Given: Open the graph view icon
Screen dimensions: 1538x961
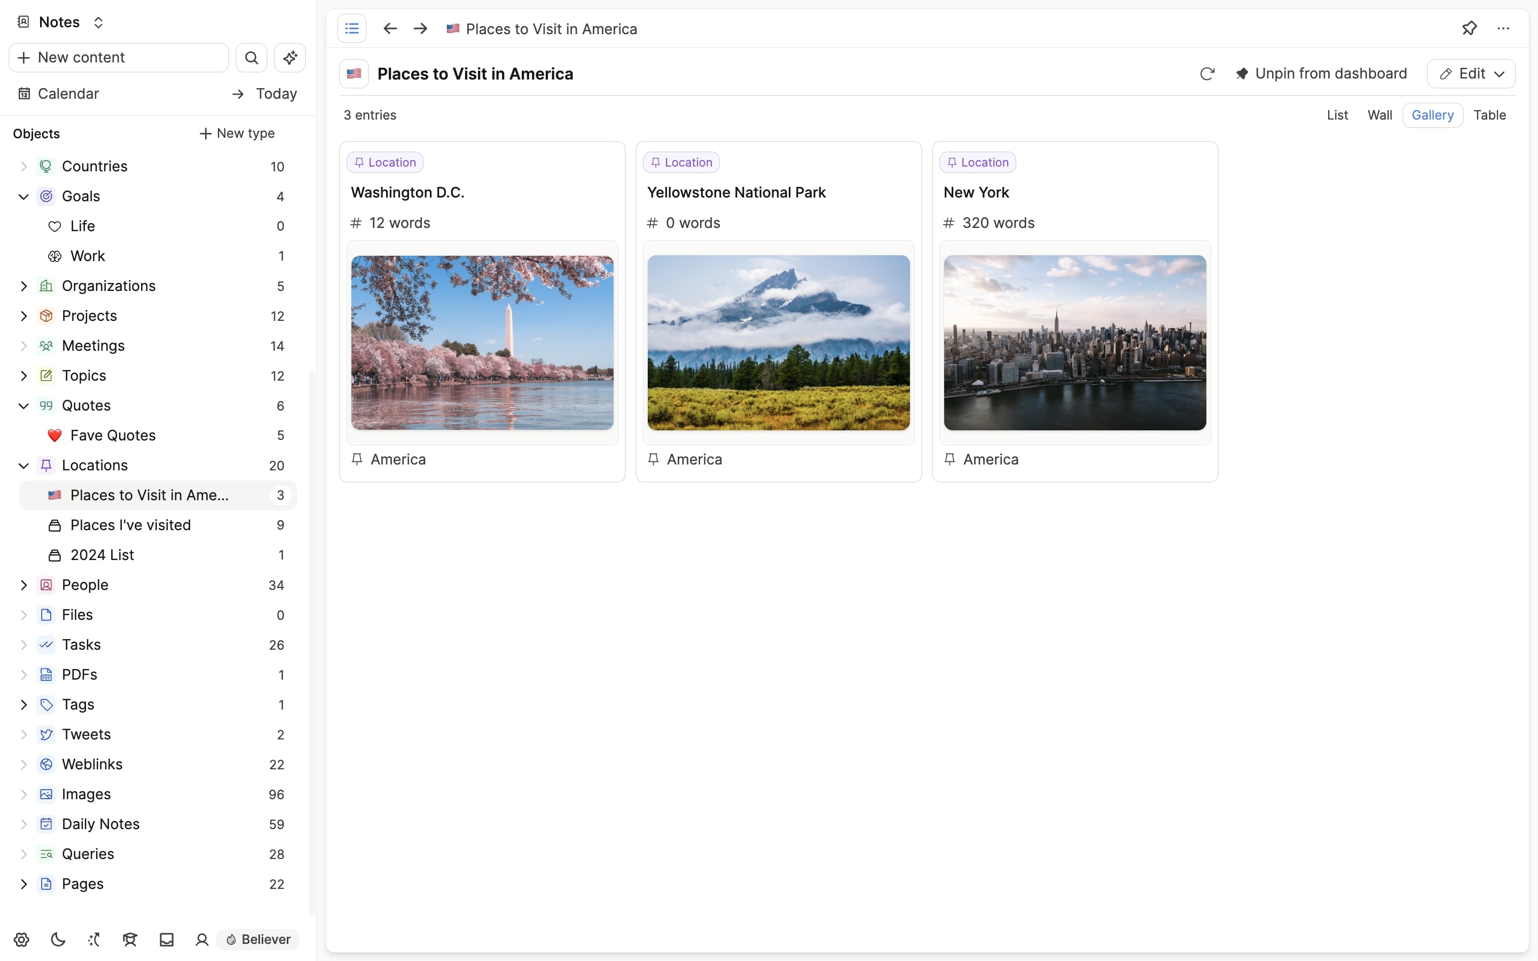Looking at the screenshot, I should pyautogui.click(x=94, y=940).
